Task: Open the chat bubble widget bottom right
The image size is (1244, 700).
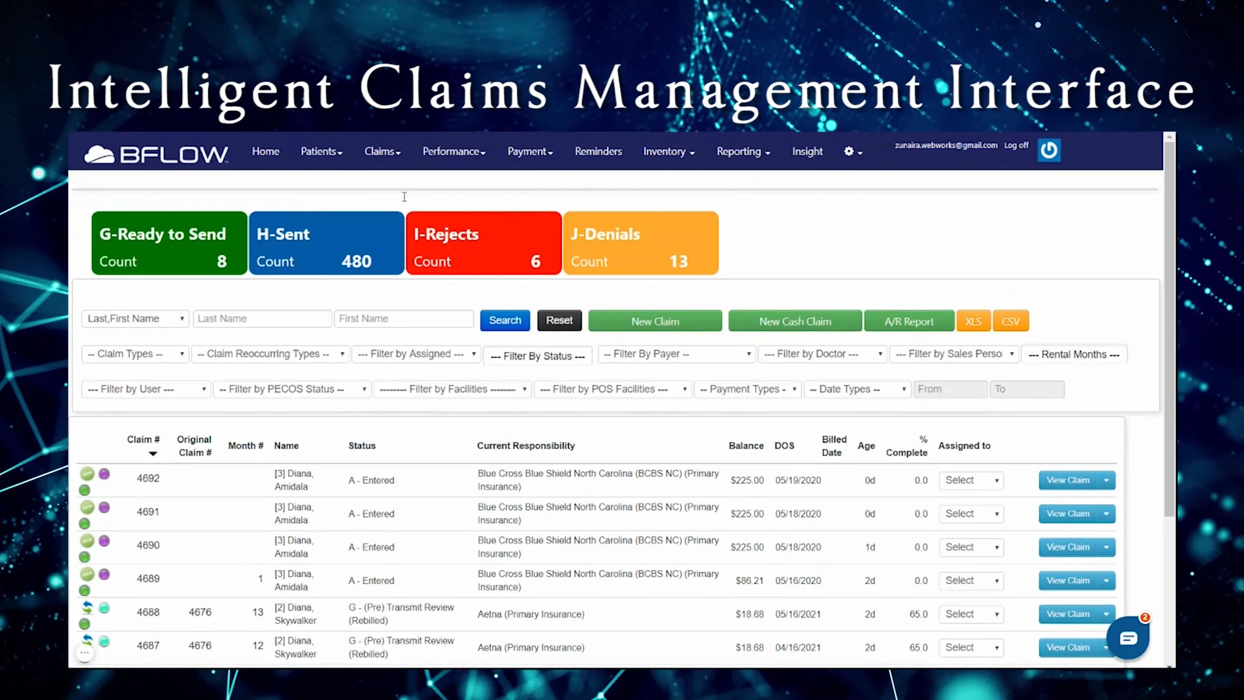Action: 1128,638
